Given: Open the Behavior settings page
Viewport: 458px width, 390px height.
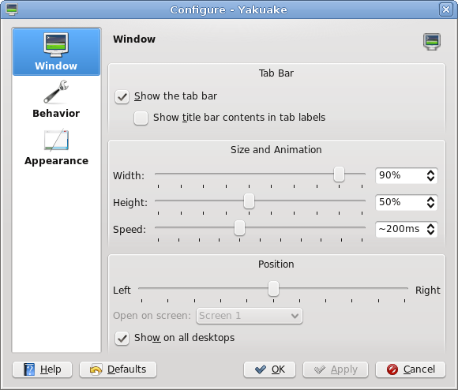Looking at the screenshot, I should tap(56, 99).
